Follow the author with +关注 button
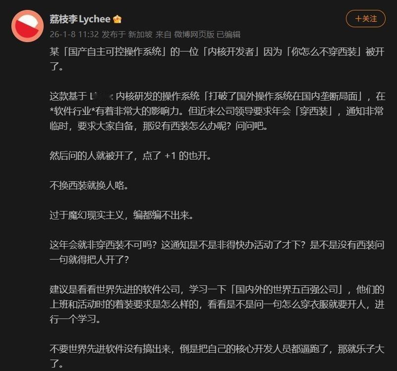Viewport: 397px width, 371px height. [x=366, y=19]
